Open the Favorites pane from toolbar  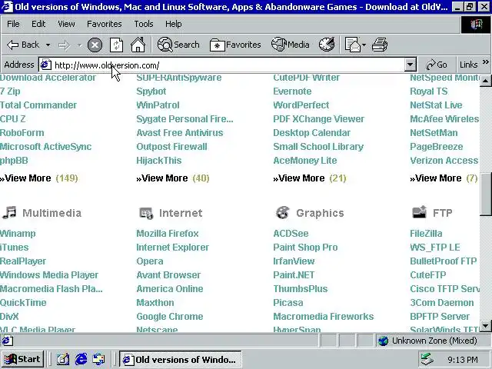[235, 45]
